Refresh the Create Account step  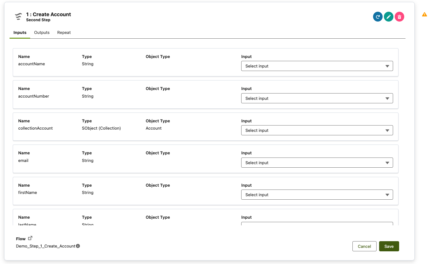[x=378, y=16]
